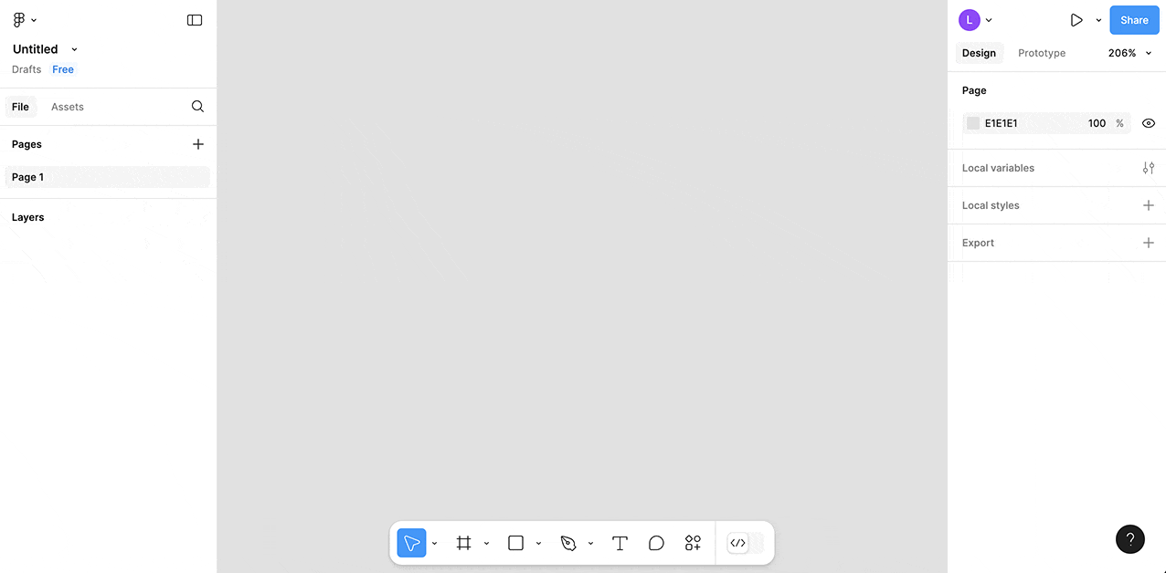The width and height of the screenshot is (1166, 573).
Task: Click the E1E1E1 page color swatch
Action: pos(973,123)
